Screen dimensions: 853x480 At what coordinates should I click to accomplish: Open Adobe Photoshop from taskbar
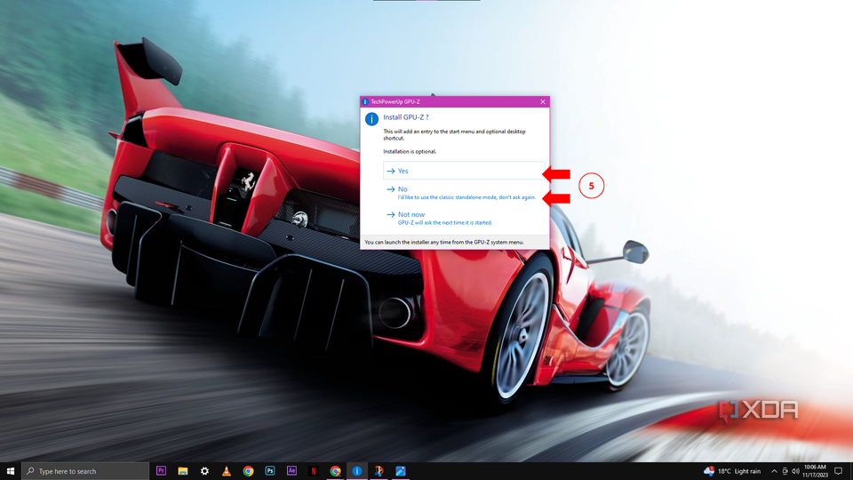coord(270,471)
